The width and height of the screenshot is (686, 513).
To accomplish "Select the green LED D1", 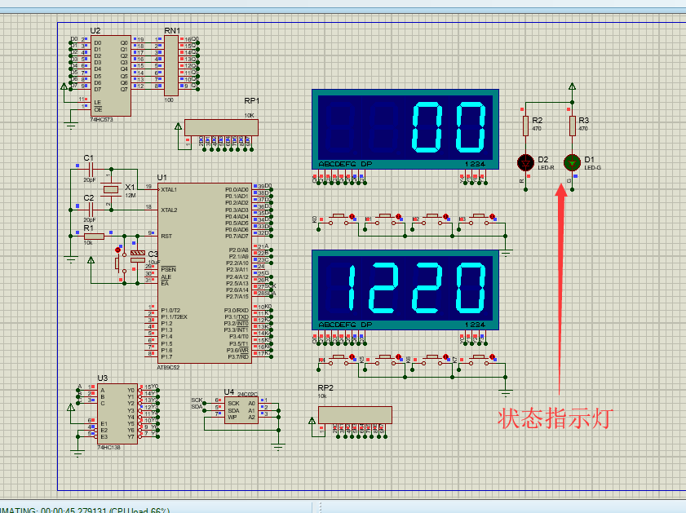I will click(571, 161).
